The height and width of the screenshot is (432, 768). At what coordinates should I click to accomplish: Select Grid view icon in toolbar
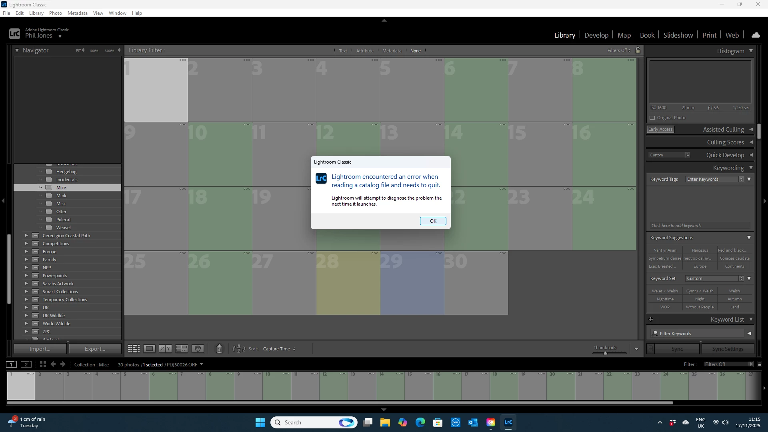point(134,349)
